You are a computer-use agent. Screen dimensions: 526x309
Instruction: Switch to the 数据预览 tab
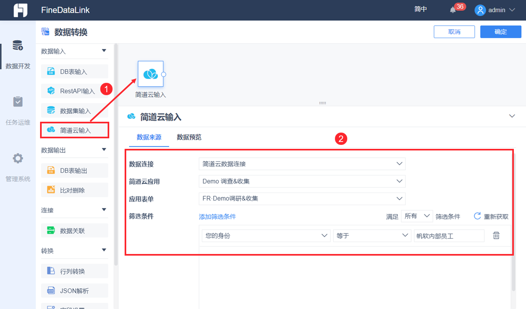(x=189, y=137)
